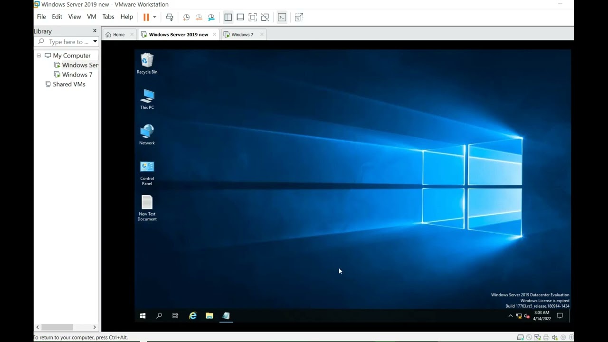Open Task View in the guest taskbar
Image resolution: width=608 pixels, height=342 pixels.
175,315
